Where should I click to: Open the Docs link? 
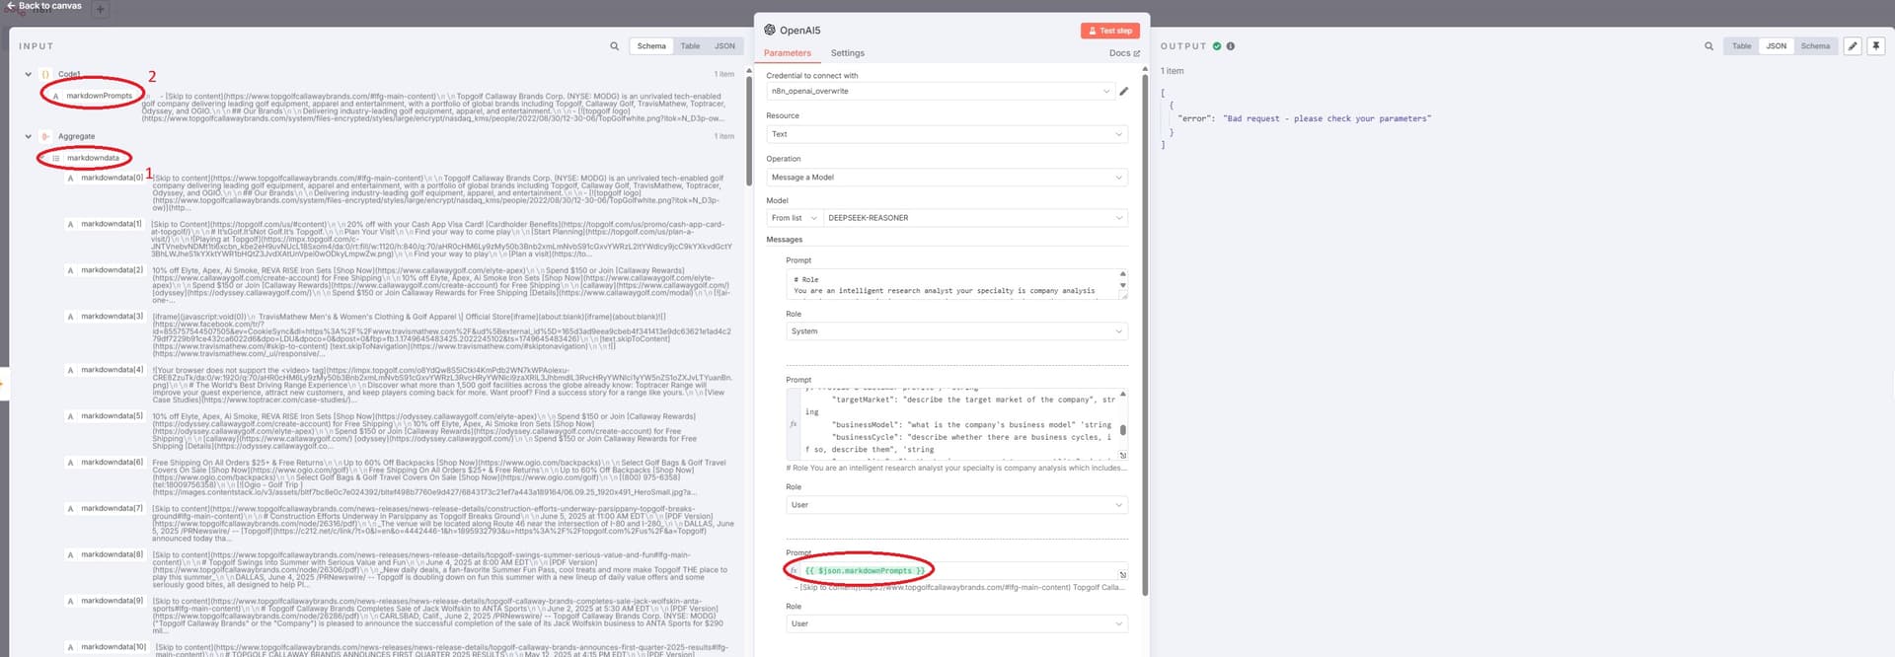(x=1124, y=53)
